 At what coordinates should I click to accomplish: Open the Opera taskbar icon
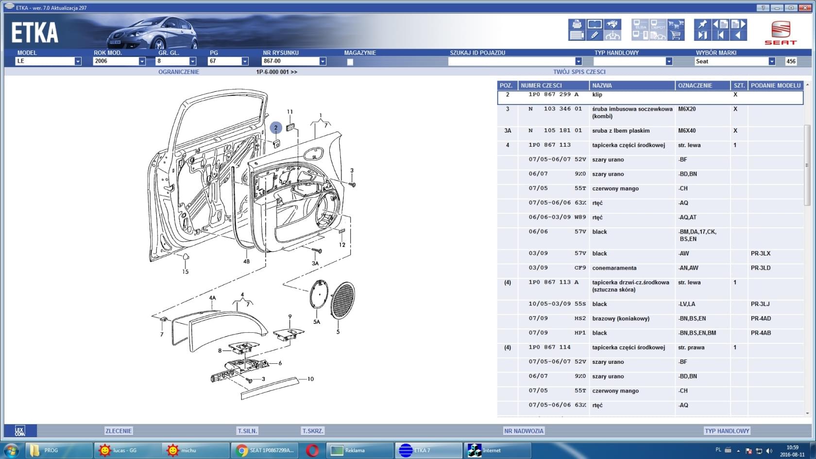(x=312, y=450)
